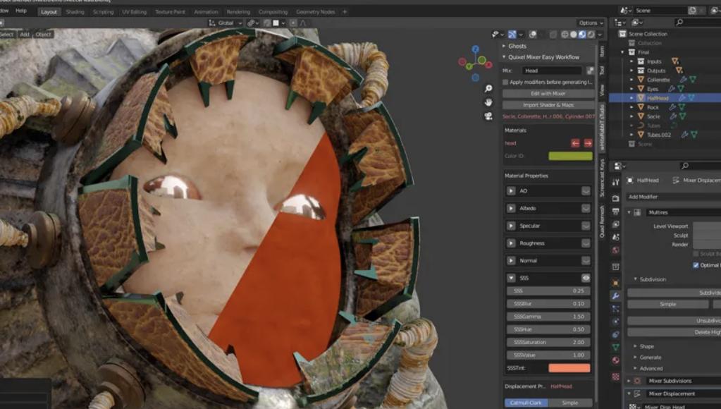Click the Add Modifier button
Image resolution: width=721 pixels, height=409 pixels.
(673, 197)
